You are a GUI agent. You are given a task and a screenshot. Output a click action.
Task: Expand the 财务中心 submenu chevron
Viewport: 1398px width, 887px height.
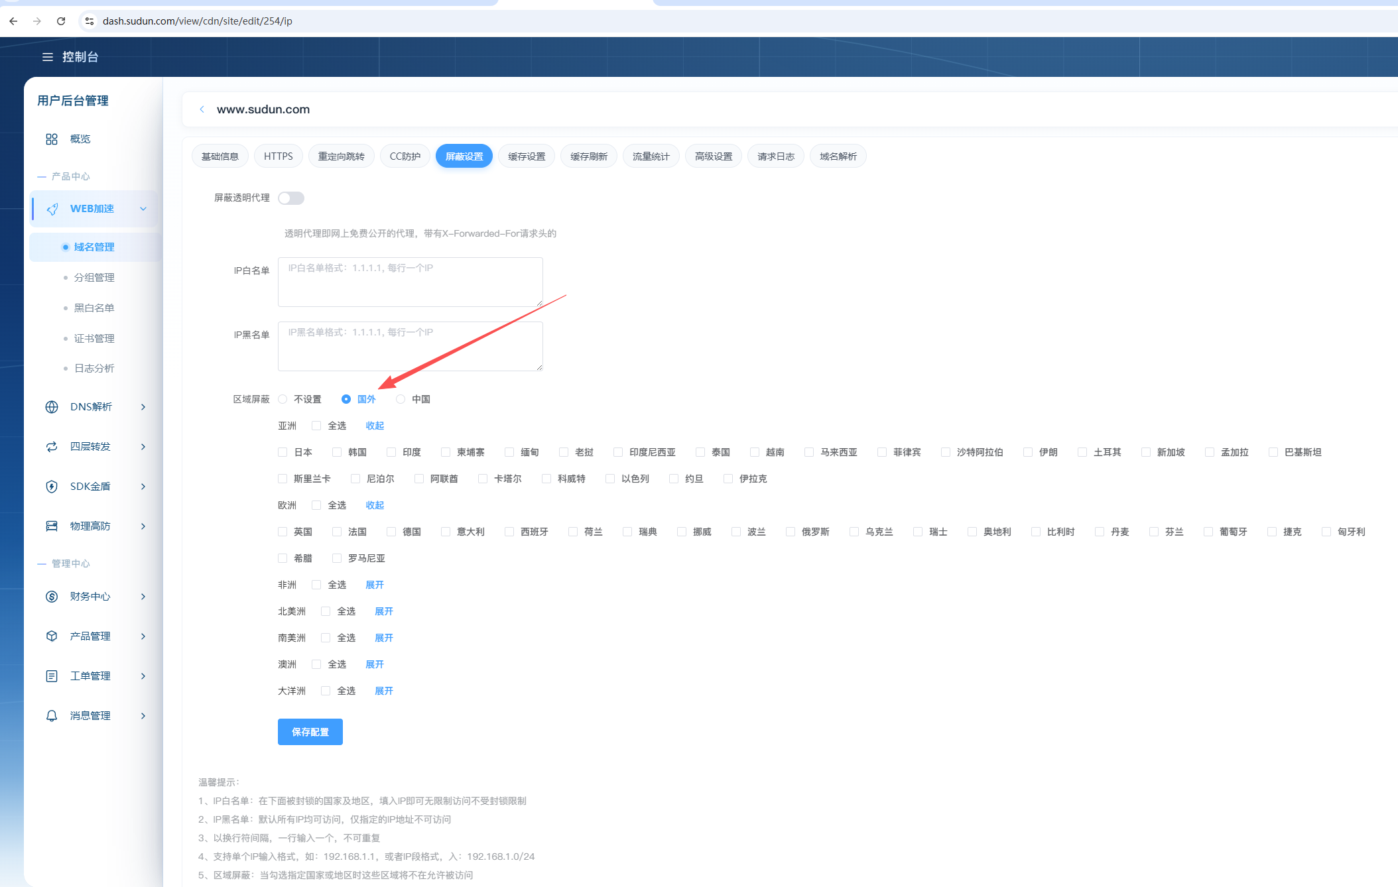[x=143, y=597]
